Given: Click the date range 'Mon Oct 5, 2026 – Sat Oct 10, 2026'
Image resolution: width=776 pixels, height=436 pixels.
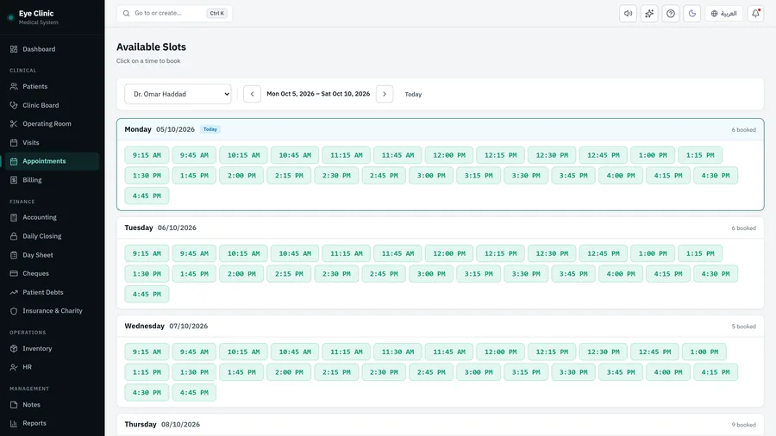Looking at the screenshot, I should click(x=318, y=94).
